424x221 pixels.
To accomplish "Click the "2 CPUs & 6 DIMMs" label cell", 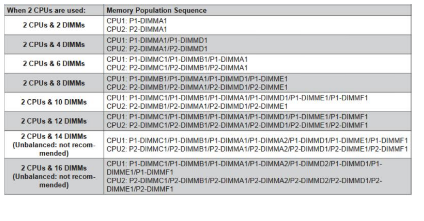I will pos(54,64).
